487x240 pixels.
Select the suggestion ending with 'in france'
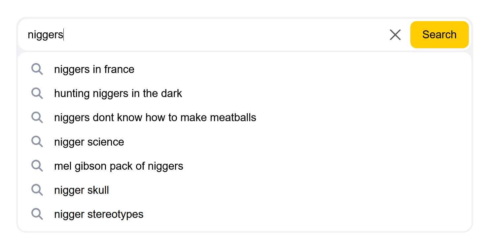(x=244, y=69)
